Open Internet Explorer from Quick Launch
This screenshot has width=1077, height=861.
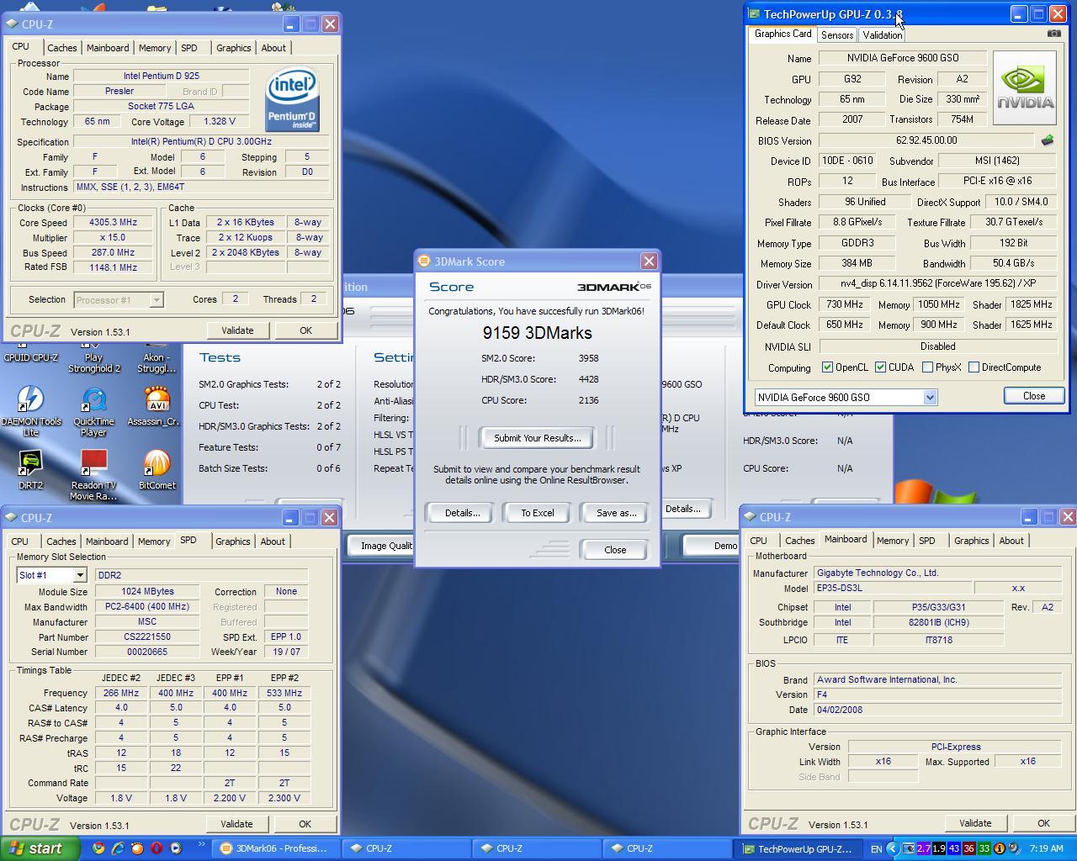[x=118, y=848]
